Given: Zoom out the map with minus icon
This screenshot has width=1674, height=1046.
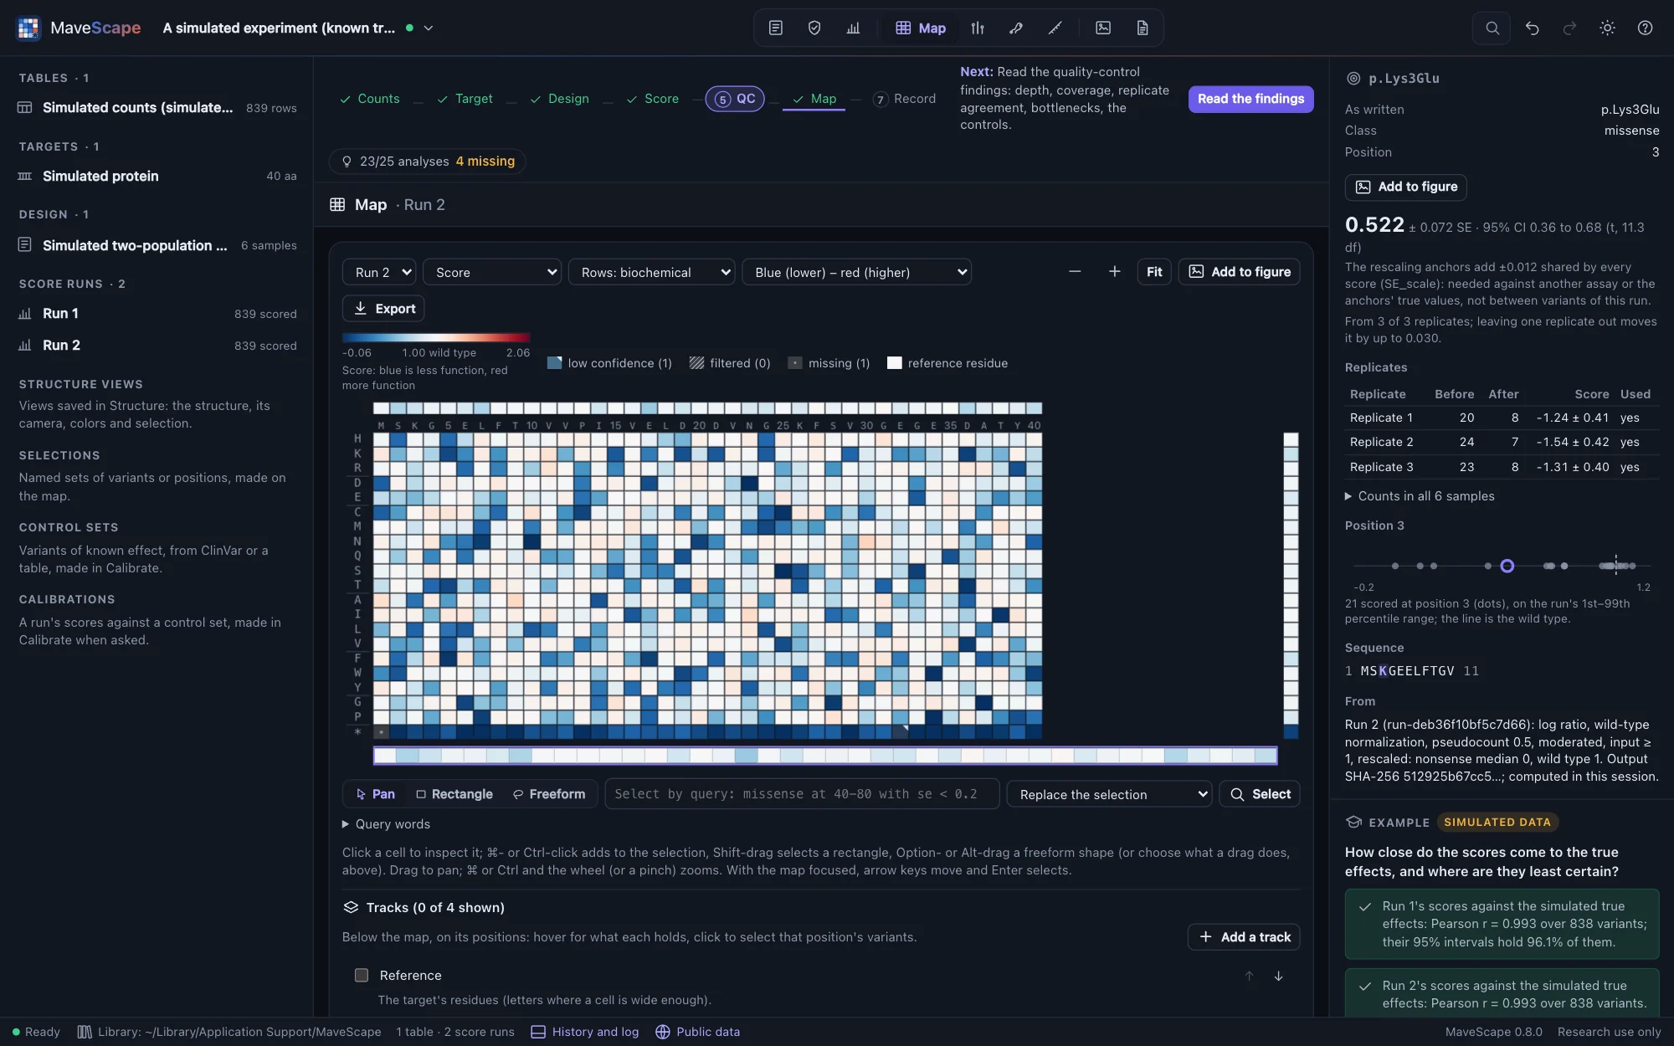Looking at the screenshot, I should (1075, 271).
